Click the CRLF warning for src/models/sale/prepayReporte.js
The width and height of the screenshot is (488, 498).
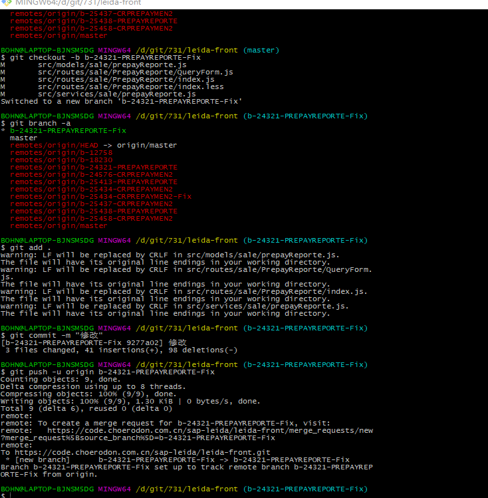coord(170,255)
